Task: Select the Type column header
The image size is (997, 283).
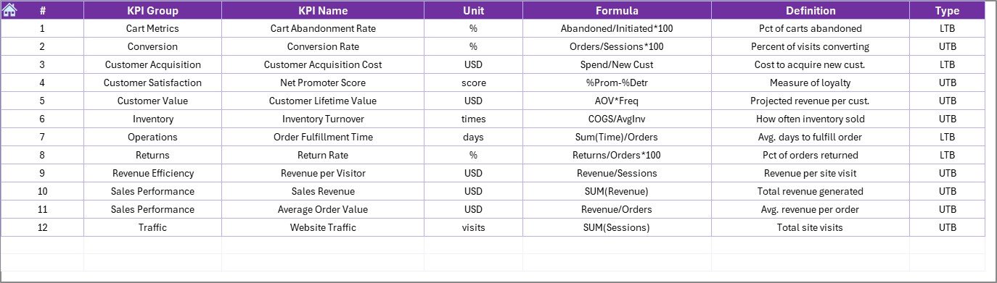Action: point(948,11)
